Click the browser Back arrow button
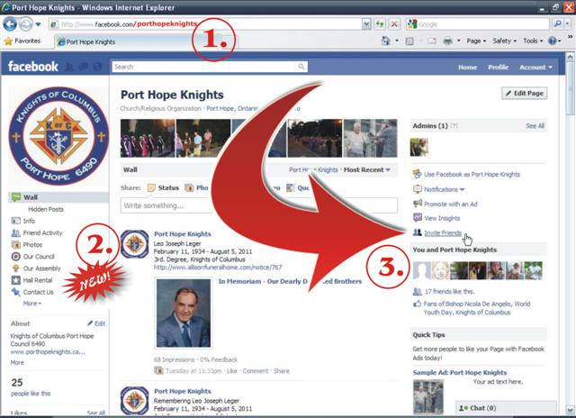 (x=10, y=24)
